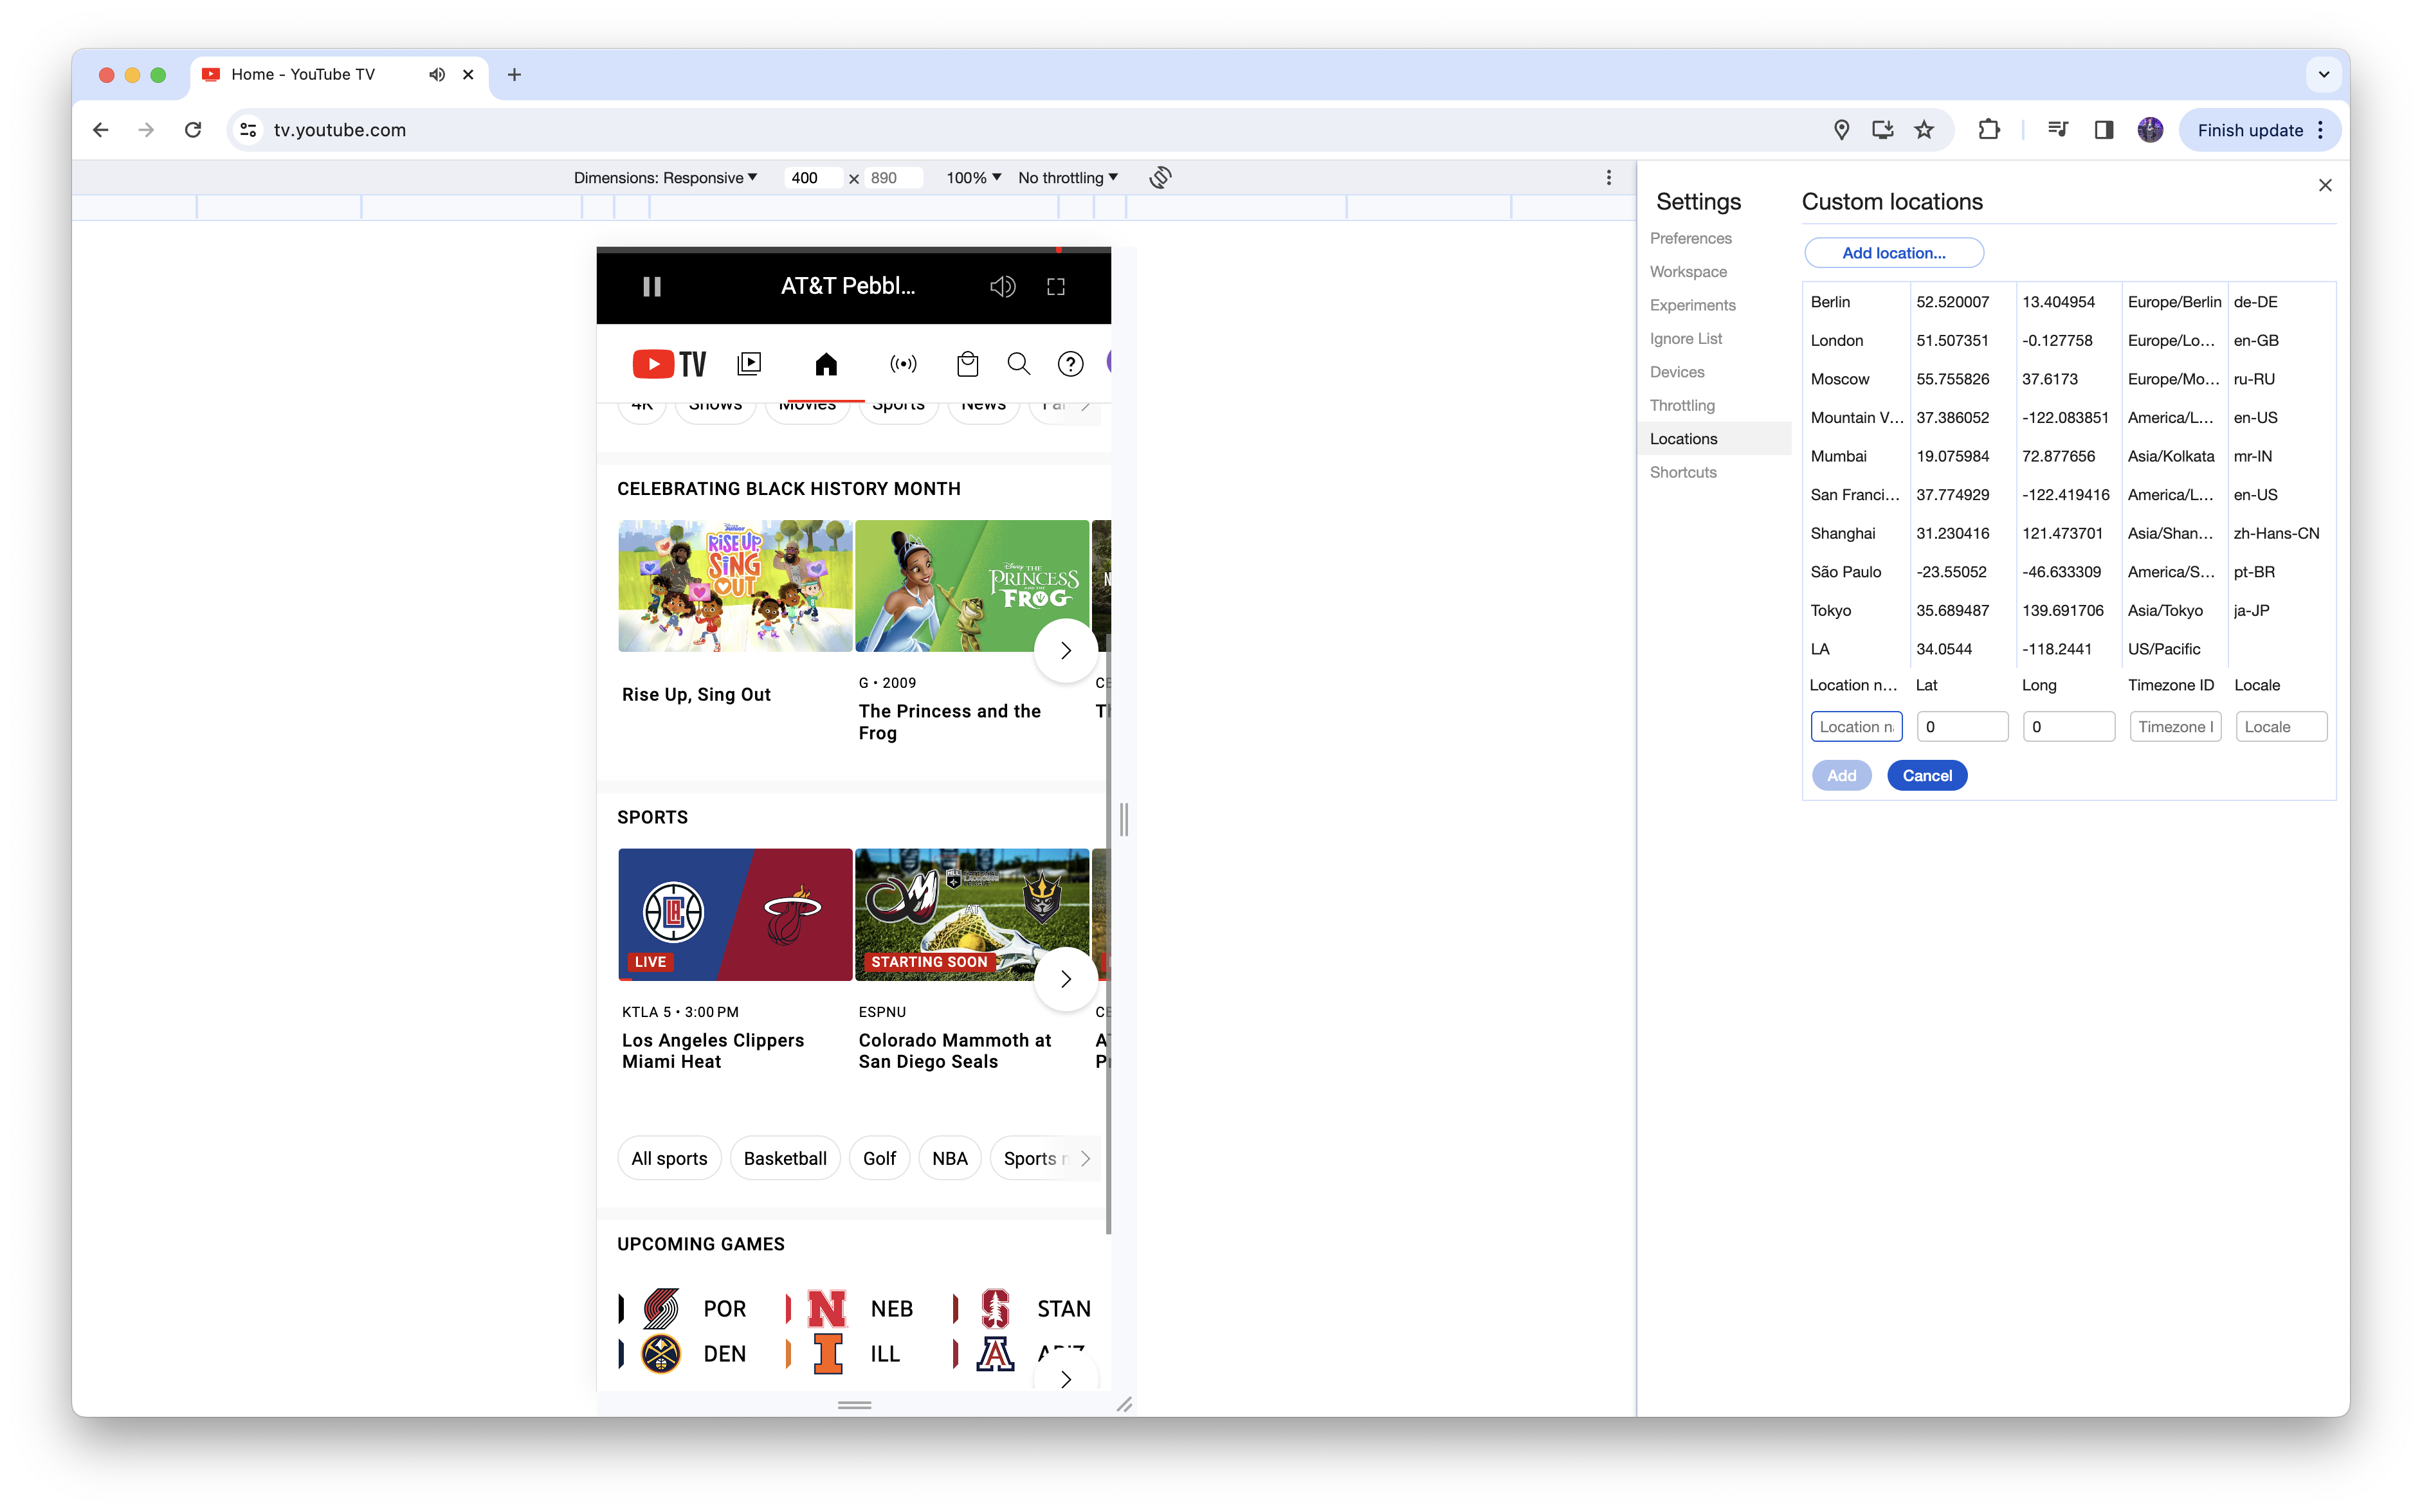
Task: Open the Dimensions: Responsive dropdown
Action: click(x=665, y=178)
